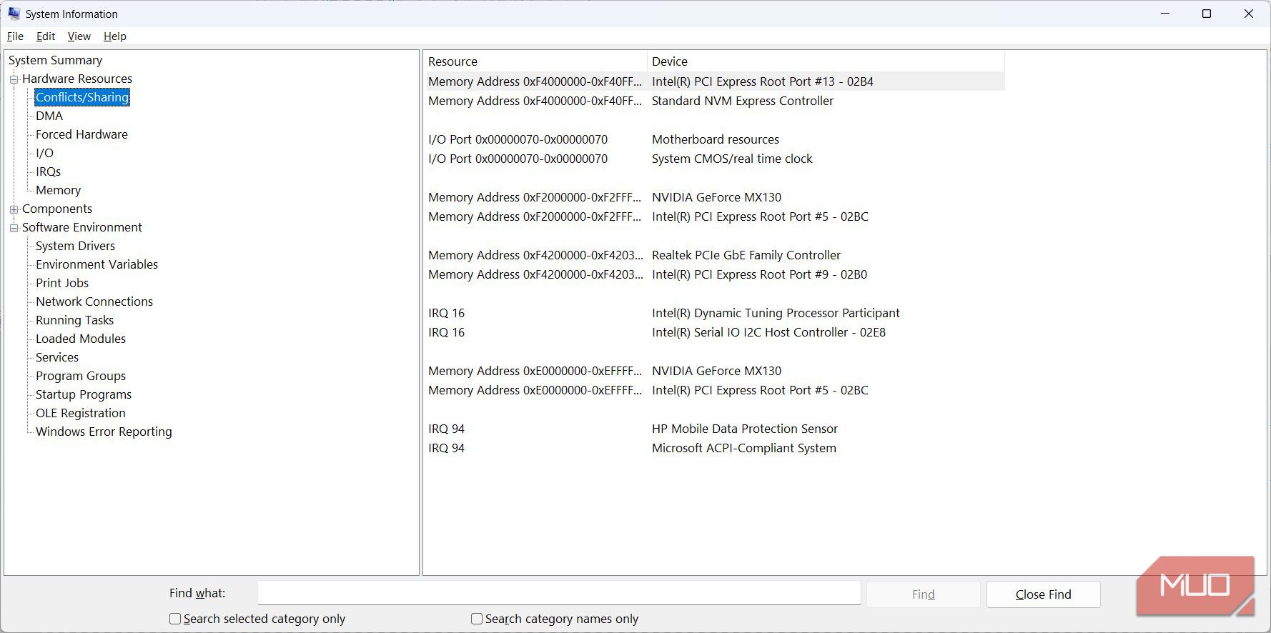Click the Find button
The image size is (1271, 633).
(923, 594)
